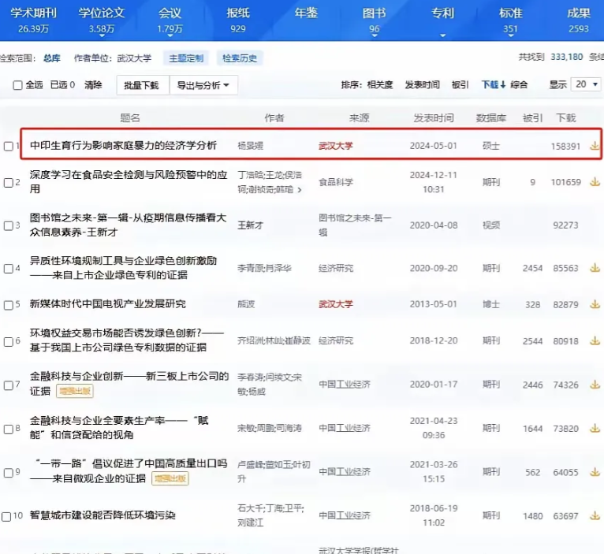Expand the 学位论文 tab arrow
604x554 pixels.
[x=102, y=35]
